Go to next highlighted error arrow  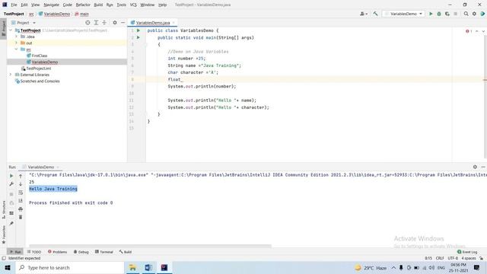(x=483, y=31)
